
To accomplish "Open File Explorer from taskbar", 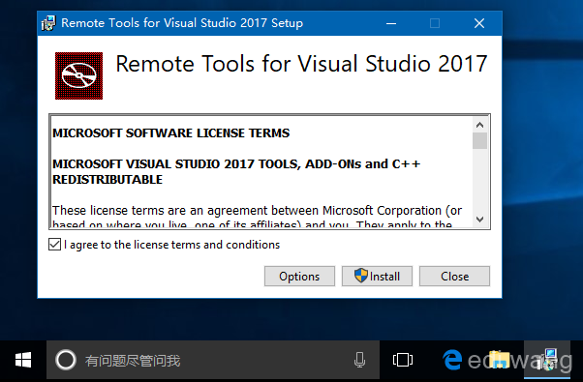I will [499, 360].
